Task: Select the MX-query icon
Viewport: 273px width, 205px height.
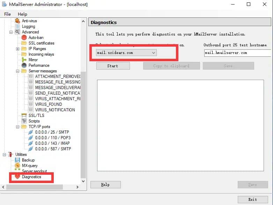Action: click(x=17, y=166)
